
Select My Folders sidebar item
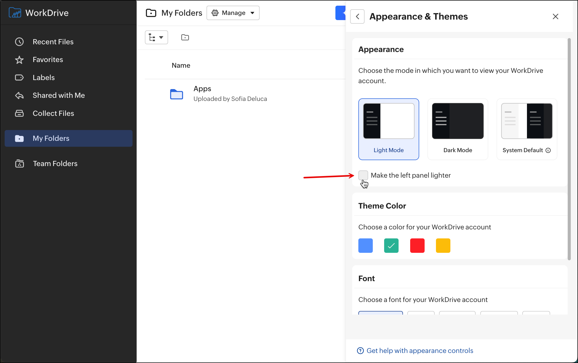coord(51,139)
